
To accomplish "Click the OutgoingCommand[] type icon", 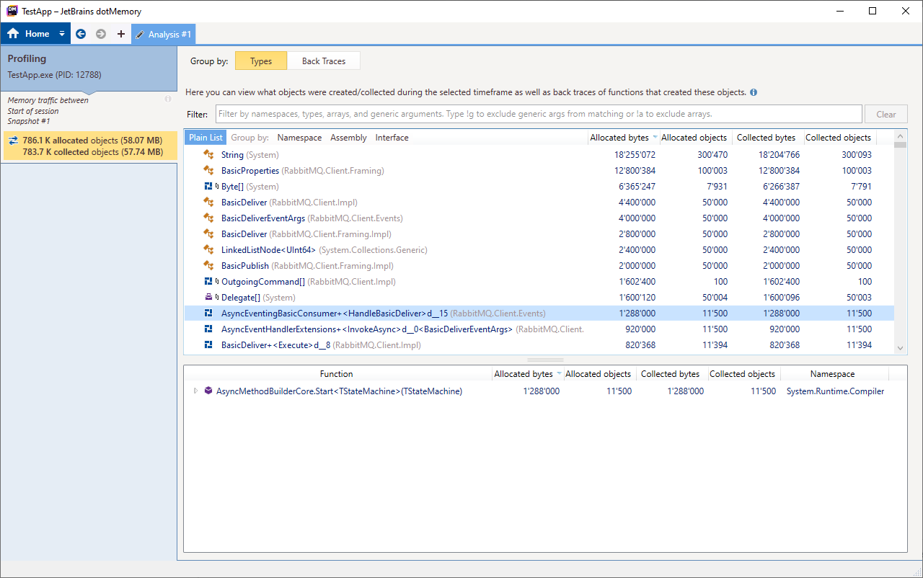I will pos(208,282).
